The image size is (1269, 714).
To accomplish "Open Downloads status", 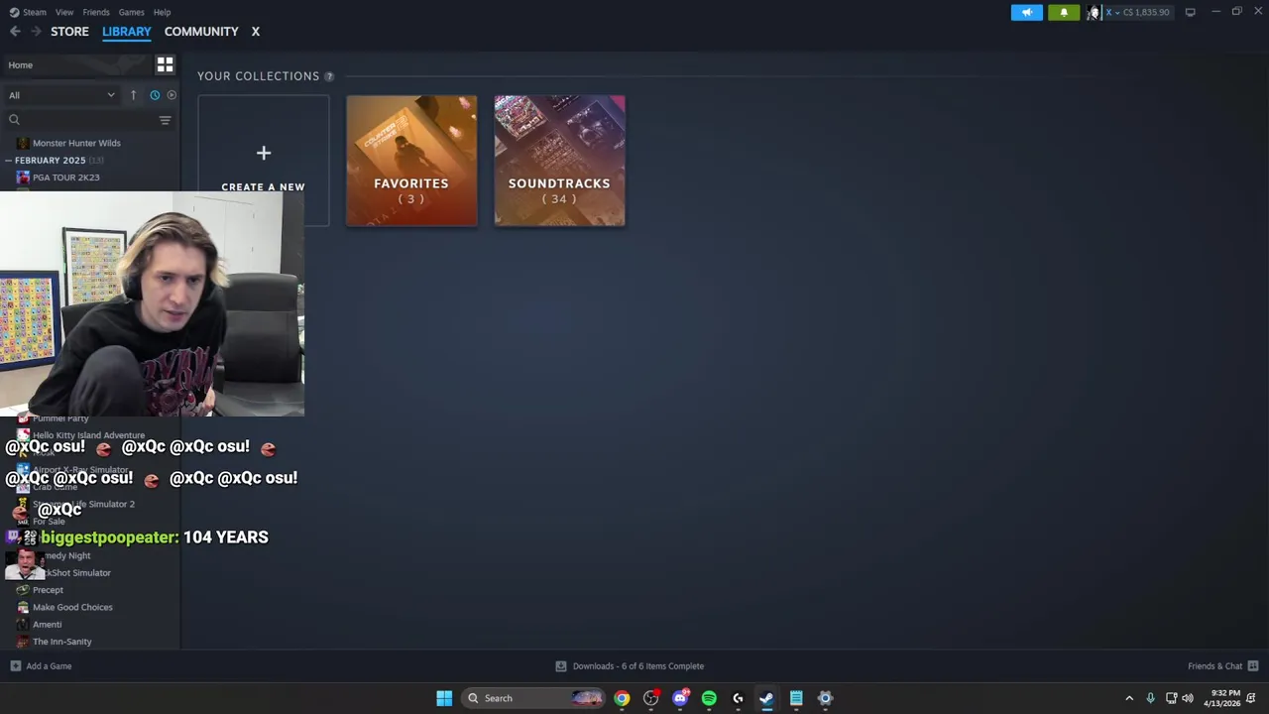I will tap(630, 666).
